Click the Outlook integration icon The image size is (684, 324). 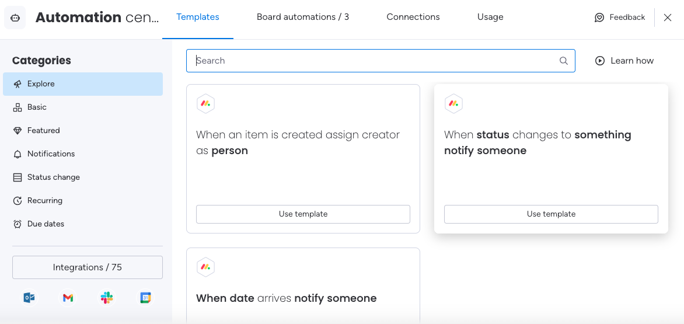29,298
